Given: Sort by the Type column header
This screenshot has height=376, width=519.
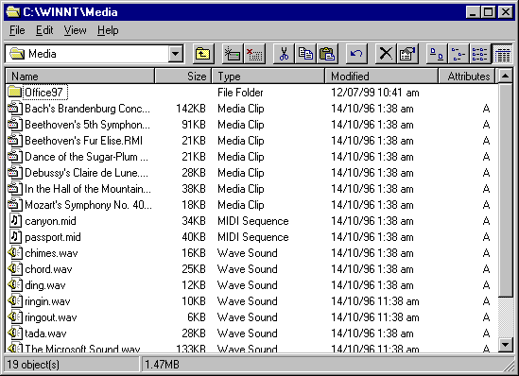Looking at the screenshot, I should [268, 77].
